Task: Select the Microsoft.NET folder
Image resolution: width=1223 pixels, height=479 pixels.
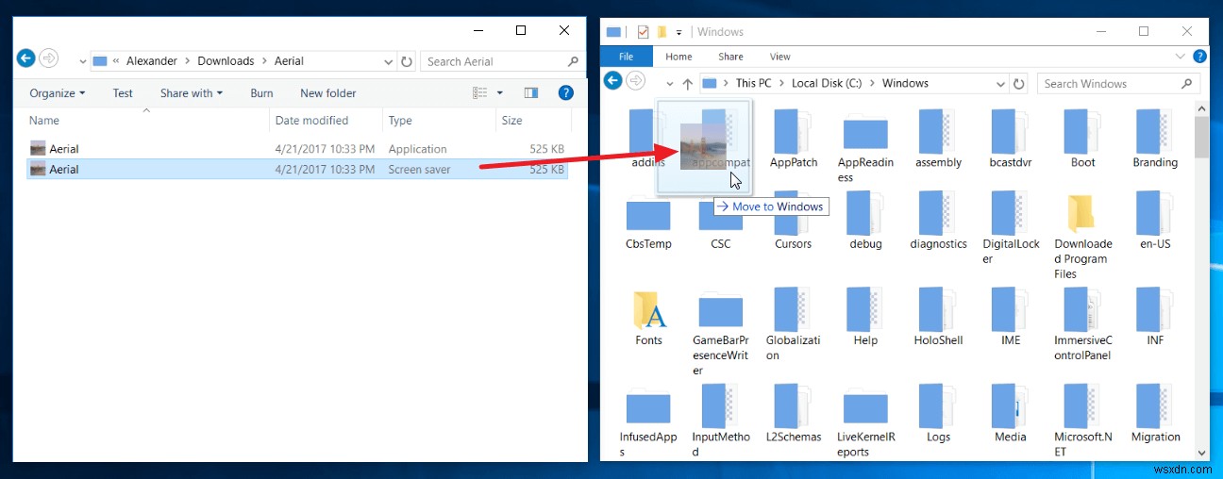Action: (1083, 421)
